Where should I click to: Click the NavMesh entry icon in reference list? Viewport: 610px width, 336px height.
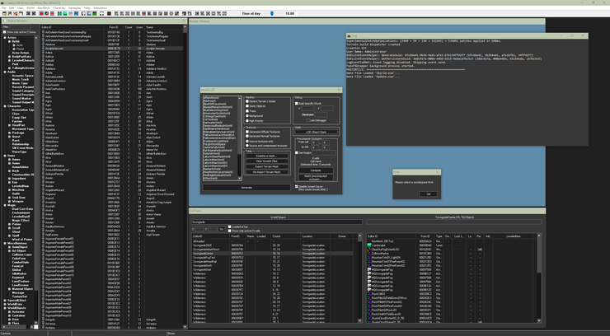[x=370, y=241]
